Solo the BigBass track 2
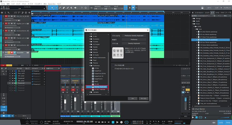 pos(9,23)
